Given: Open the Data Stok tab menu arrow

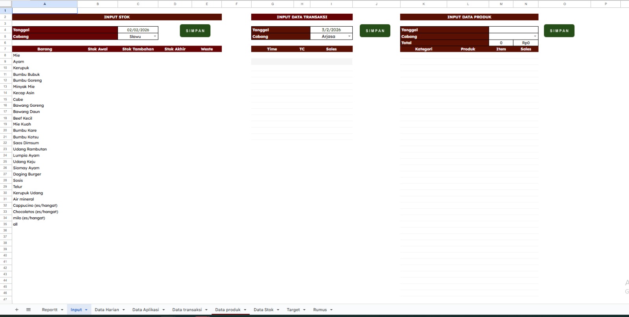Looking at the screenshot, I should coord(278,310).
